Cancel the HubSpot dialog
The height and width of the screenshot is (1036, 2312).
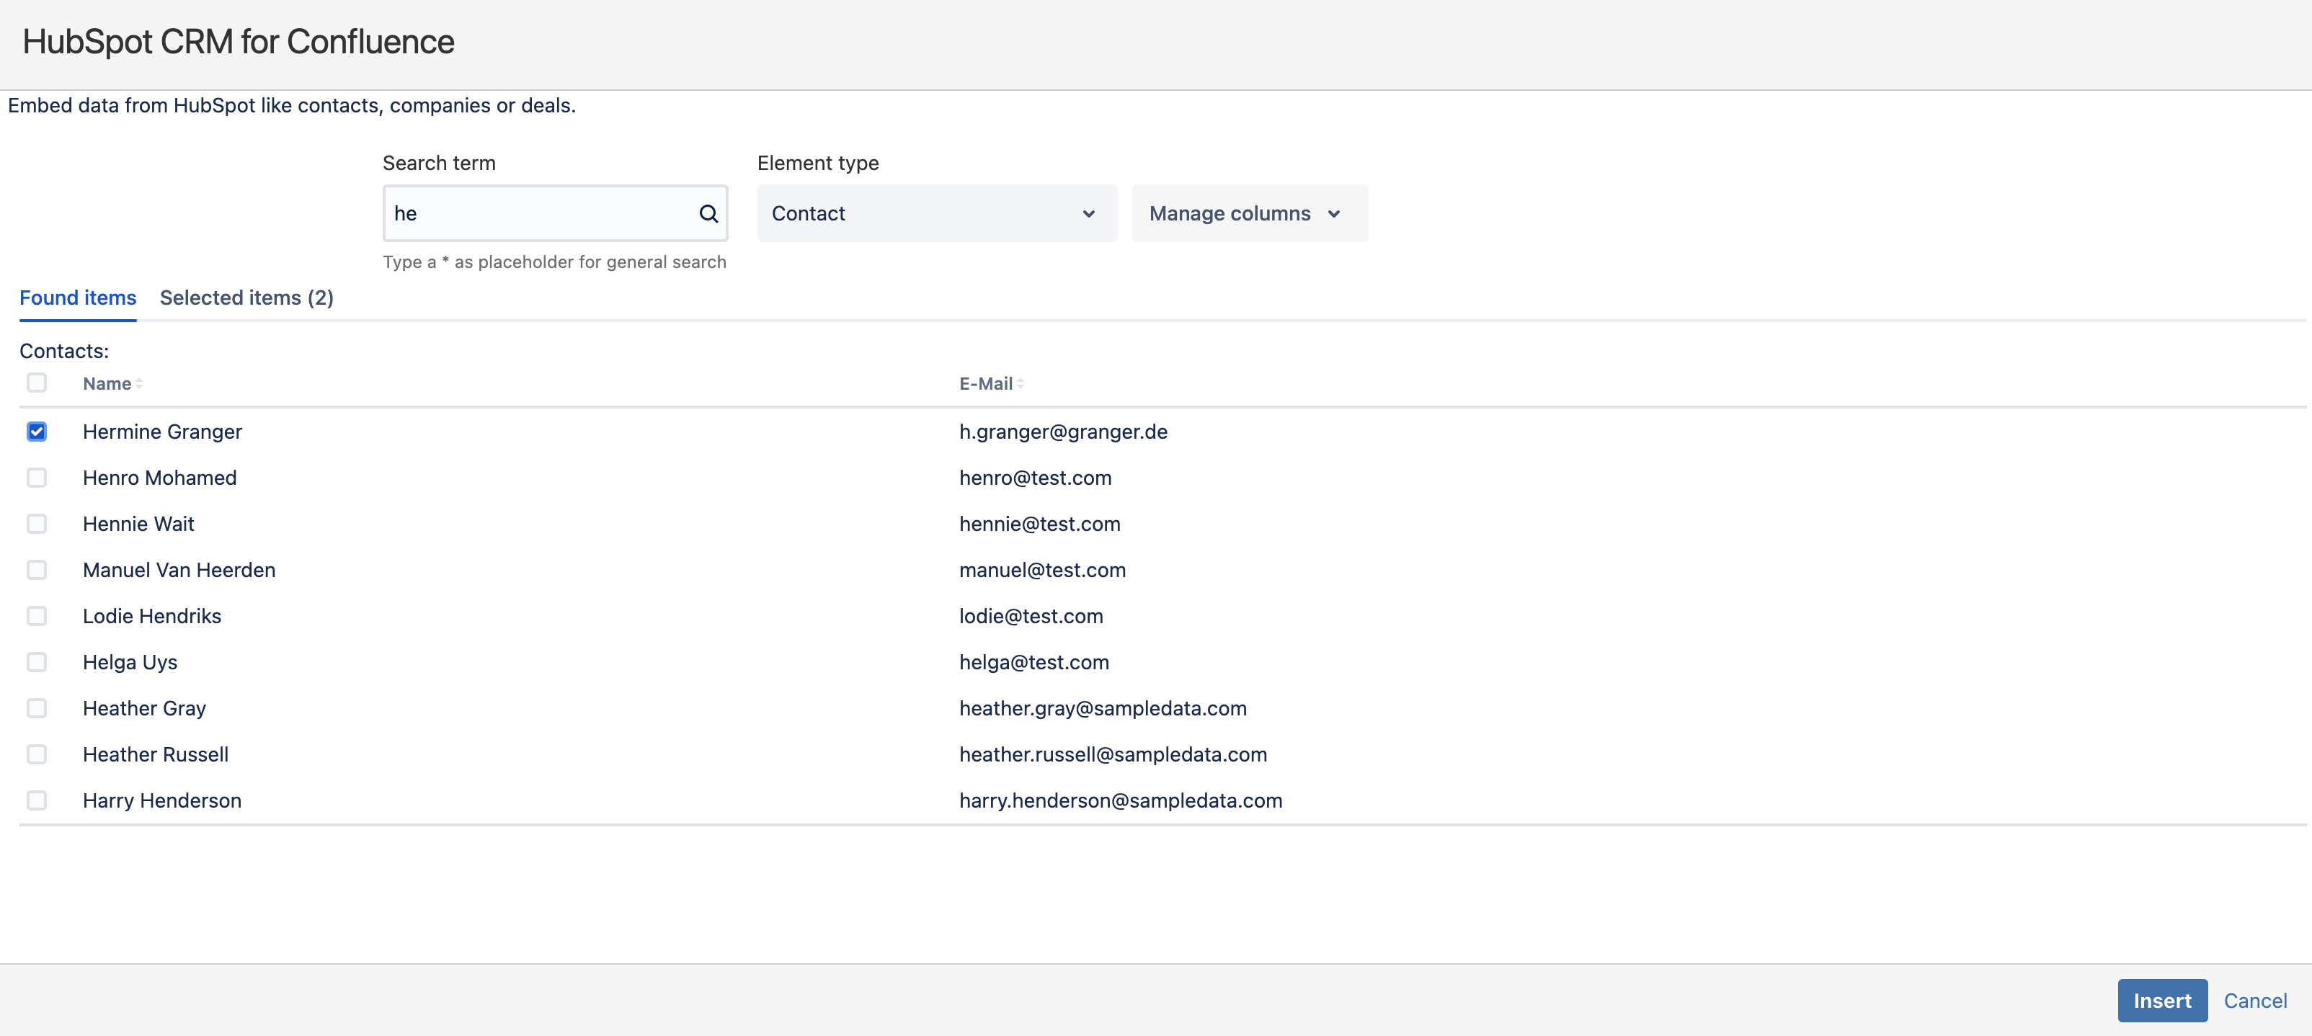click(2254, 1000)
